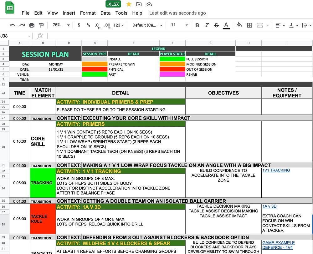Open the text color picker
This screenshot has width=313, height=254.
click(x=226, y=26)
